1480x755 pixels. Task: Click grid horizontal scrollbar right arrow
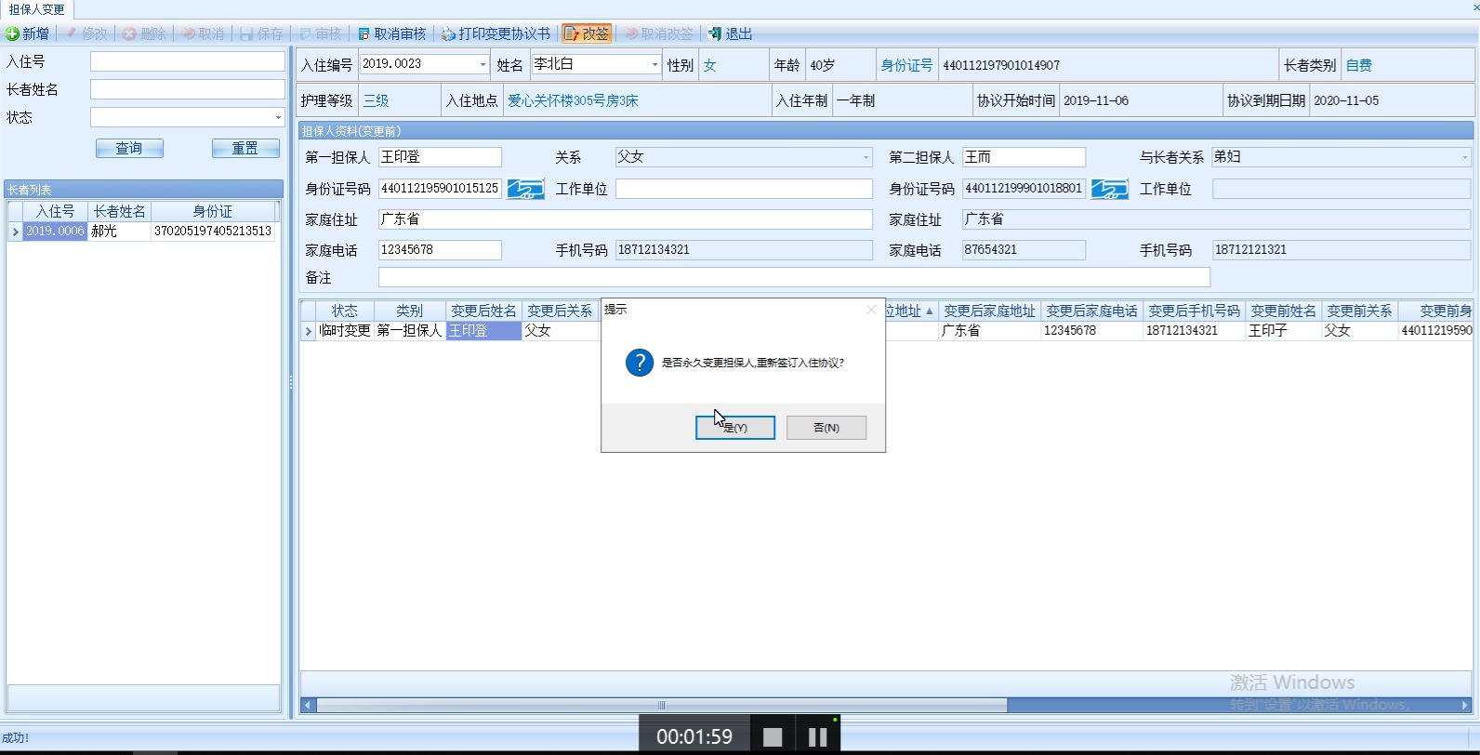(x=1465, y=706)
